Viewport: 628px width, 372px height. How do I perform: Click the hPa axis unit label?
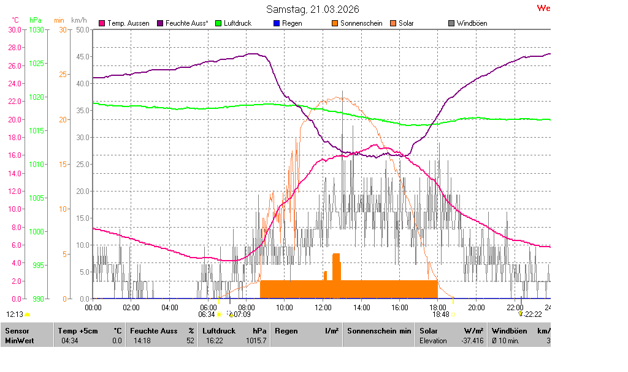36,20
